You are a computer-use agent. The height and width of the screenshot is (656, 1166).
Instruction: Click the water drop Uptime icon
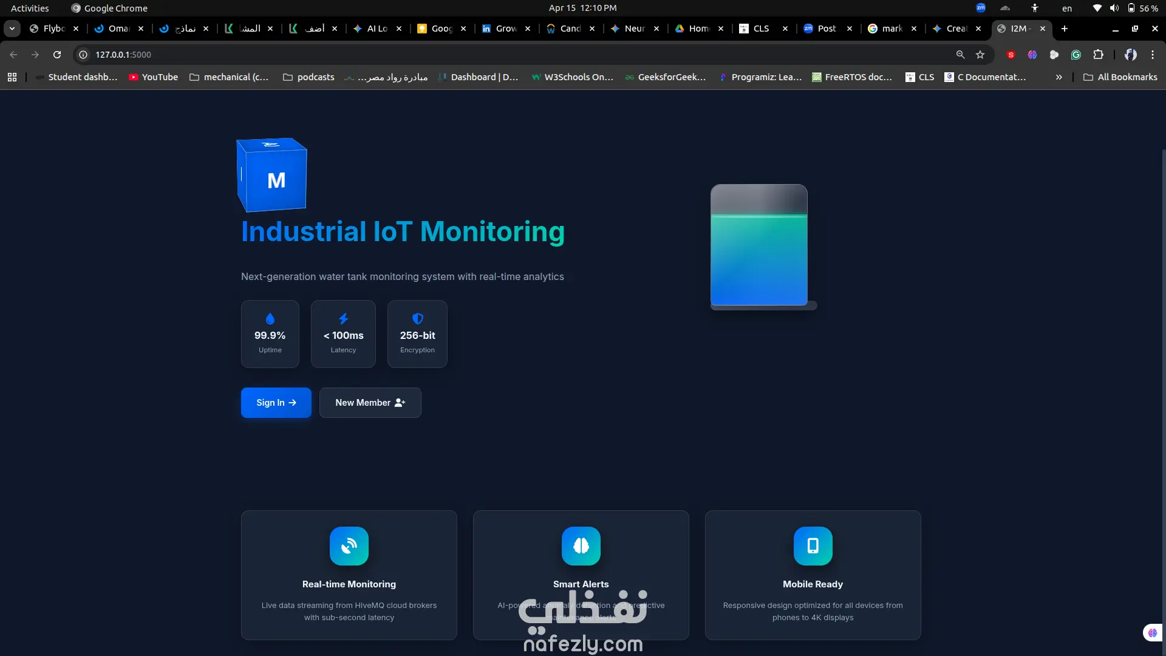pyautogui.click(x=270, y=319)
